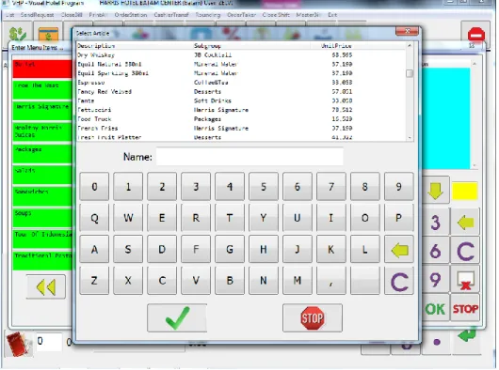This screenshot has height=370, width=499.
Task: Click the M key on keyboard
Action: [298, 281]
